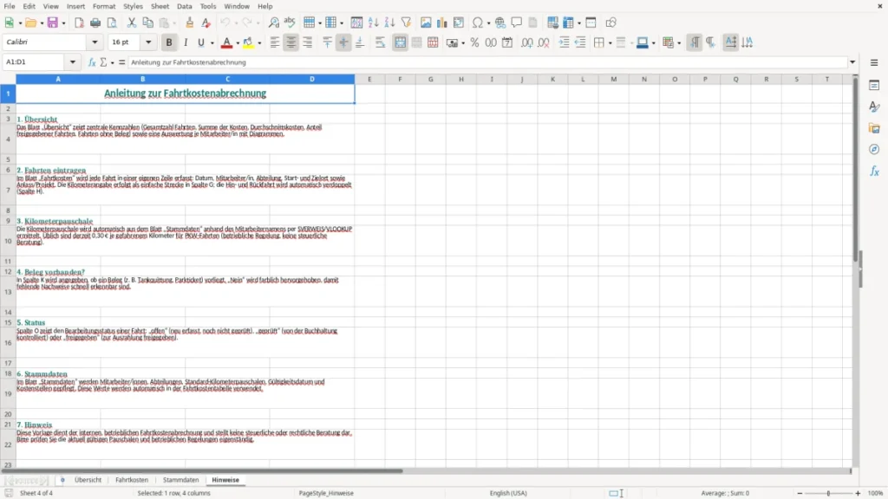This screenshot has height=499, width=888.
Task: Add decimal place icon
Action: 527,42
